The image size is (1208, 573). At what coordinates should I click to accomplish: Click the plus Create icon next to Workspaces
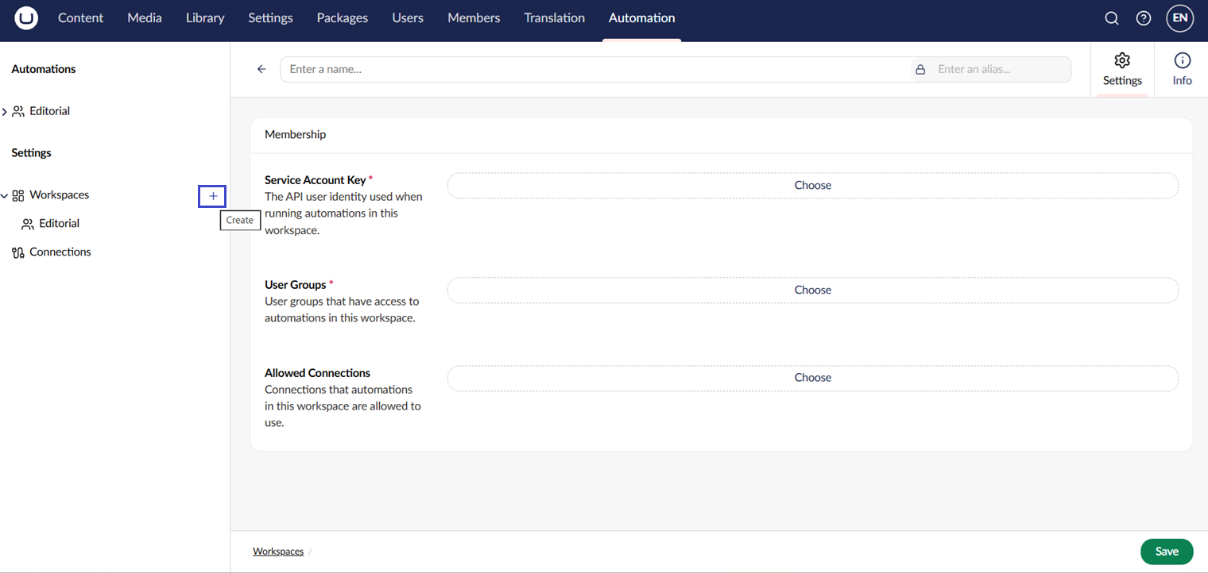pos(213,195)
